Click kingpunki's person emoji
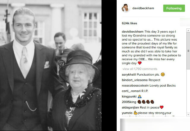The width and height of the screenshot is (190, 131). (x=140, y=96)
